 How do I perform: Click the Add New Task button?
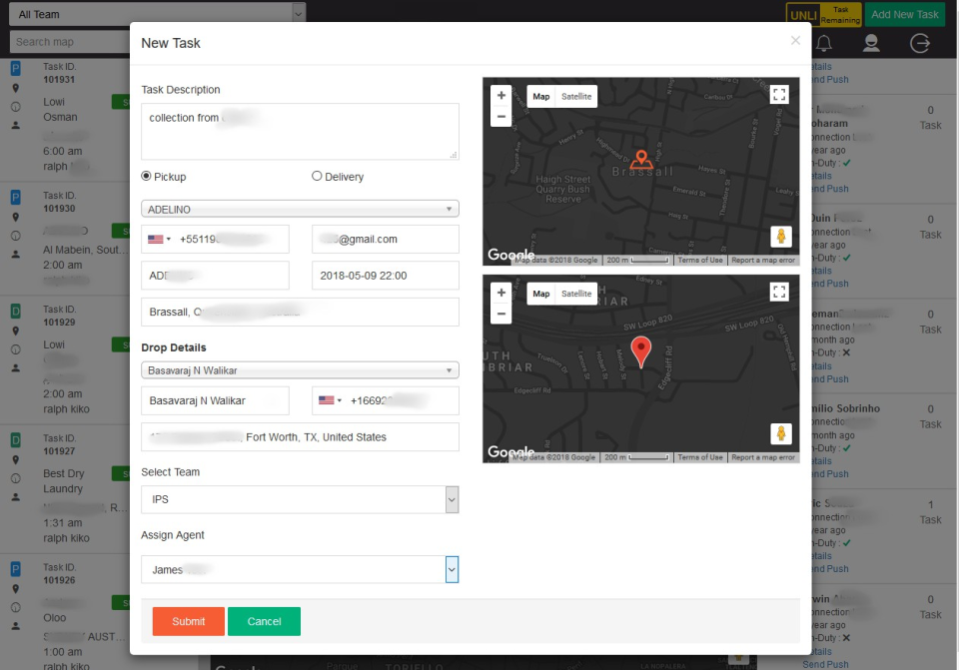click(905, 14)
